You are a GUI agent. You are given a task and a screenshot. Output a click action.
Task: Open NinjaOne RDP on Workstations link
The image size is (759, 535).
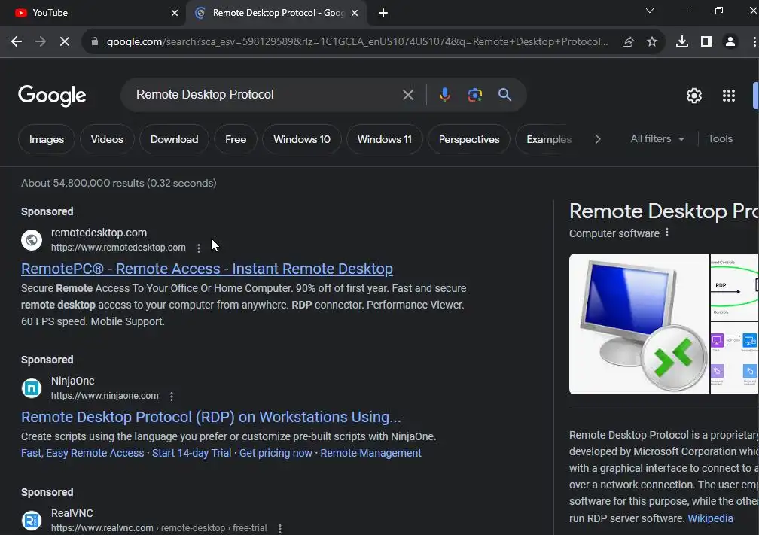(211, 417)
